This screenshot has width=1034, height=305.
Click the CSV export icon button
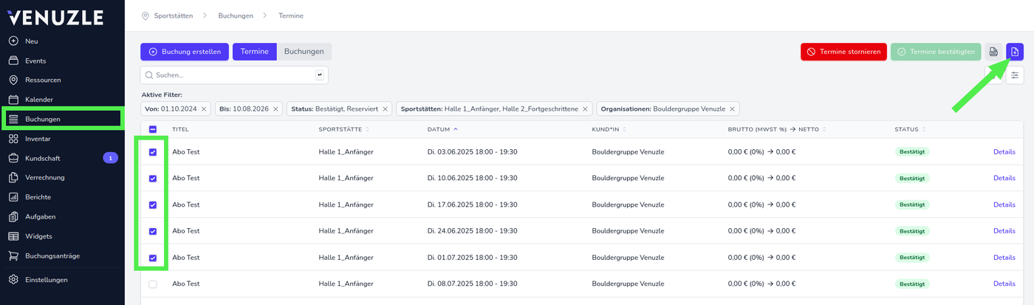point(993,52)
